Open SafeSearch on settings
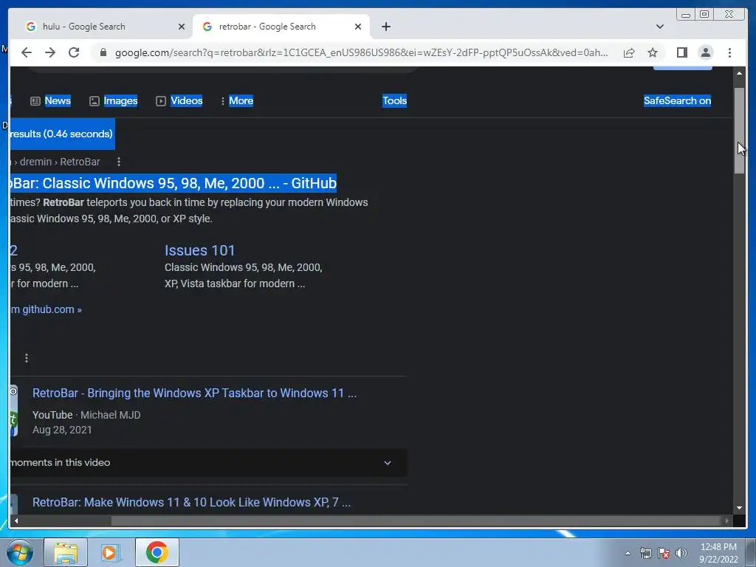The width and height of the screenshot is (756, 567). tap(677, 100)
